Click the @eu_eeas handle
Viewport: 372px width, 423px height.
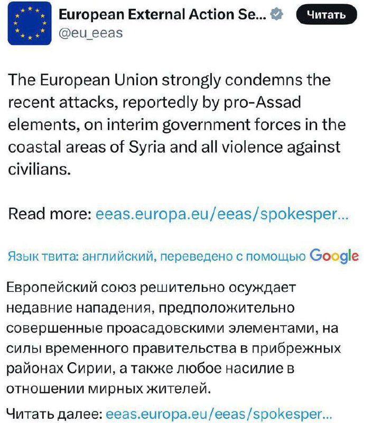(x=89, y=33)
